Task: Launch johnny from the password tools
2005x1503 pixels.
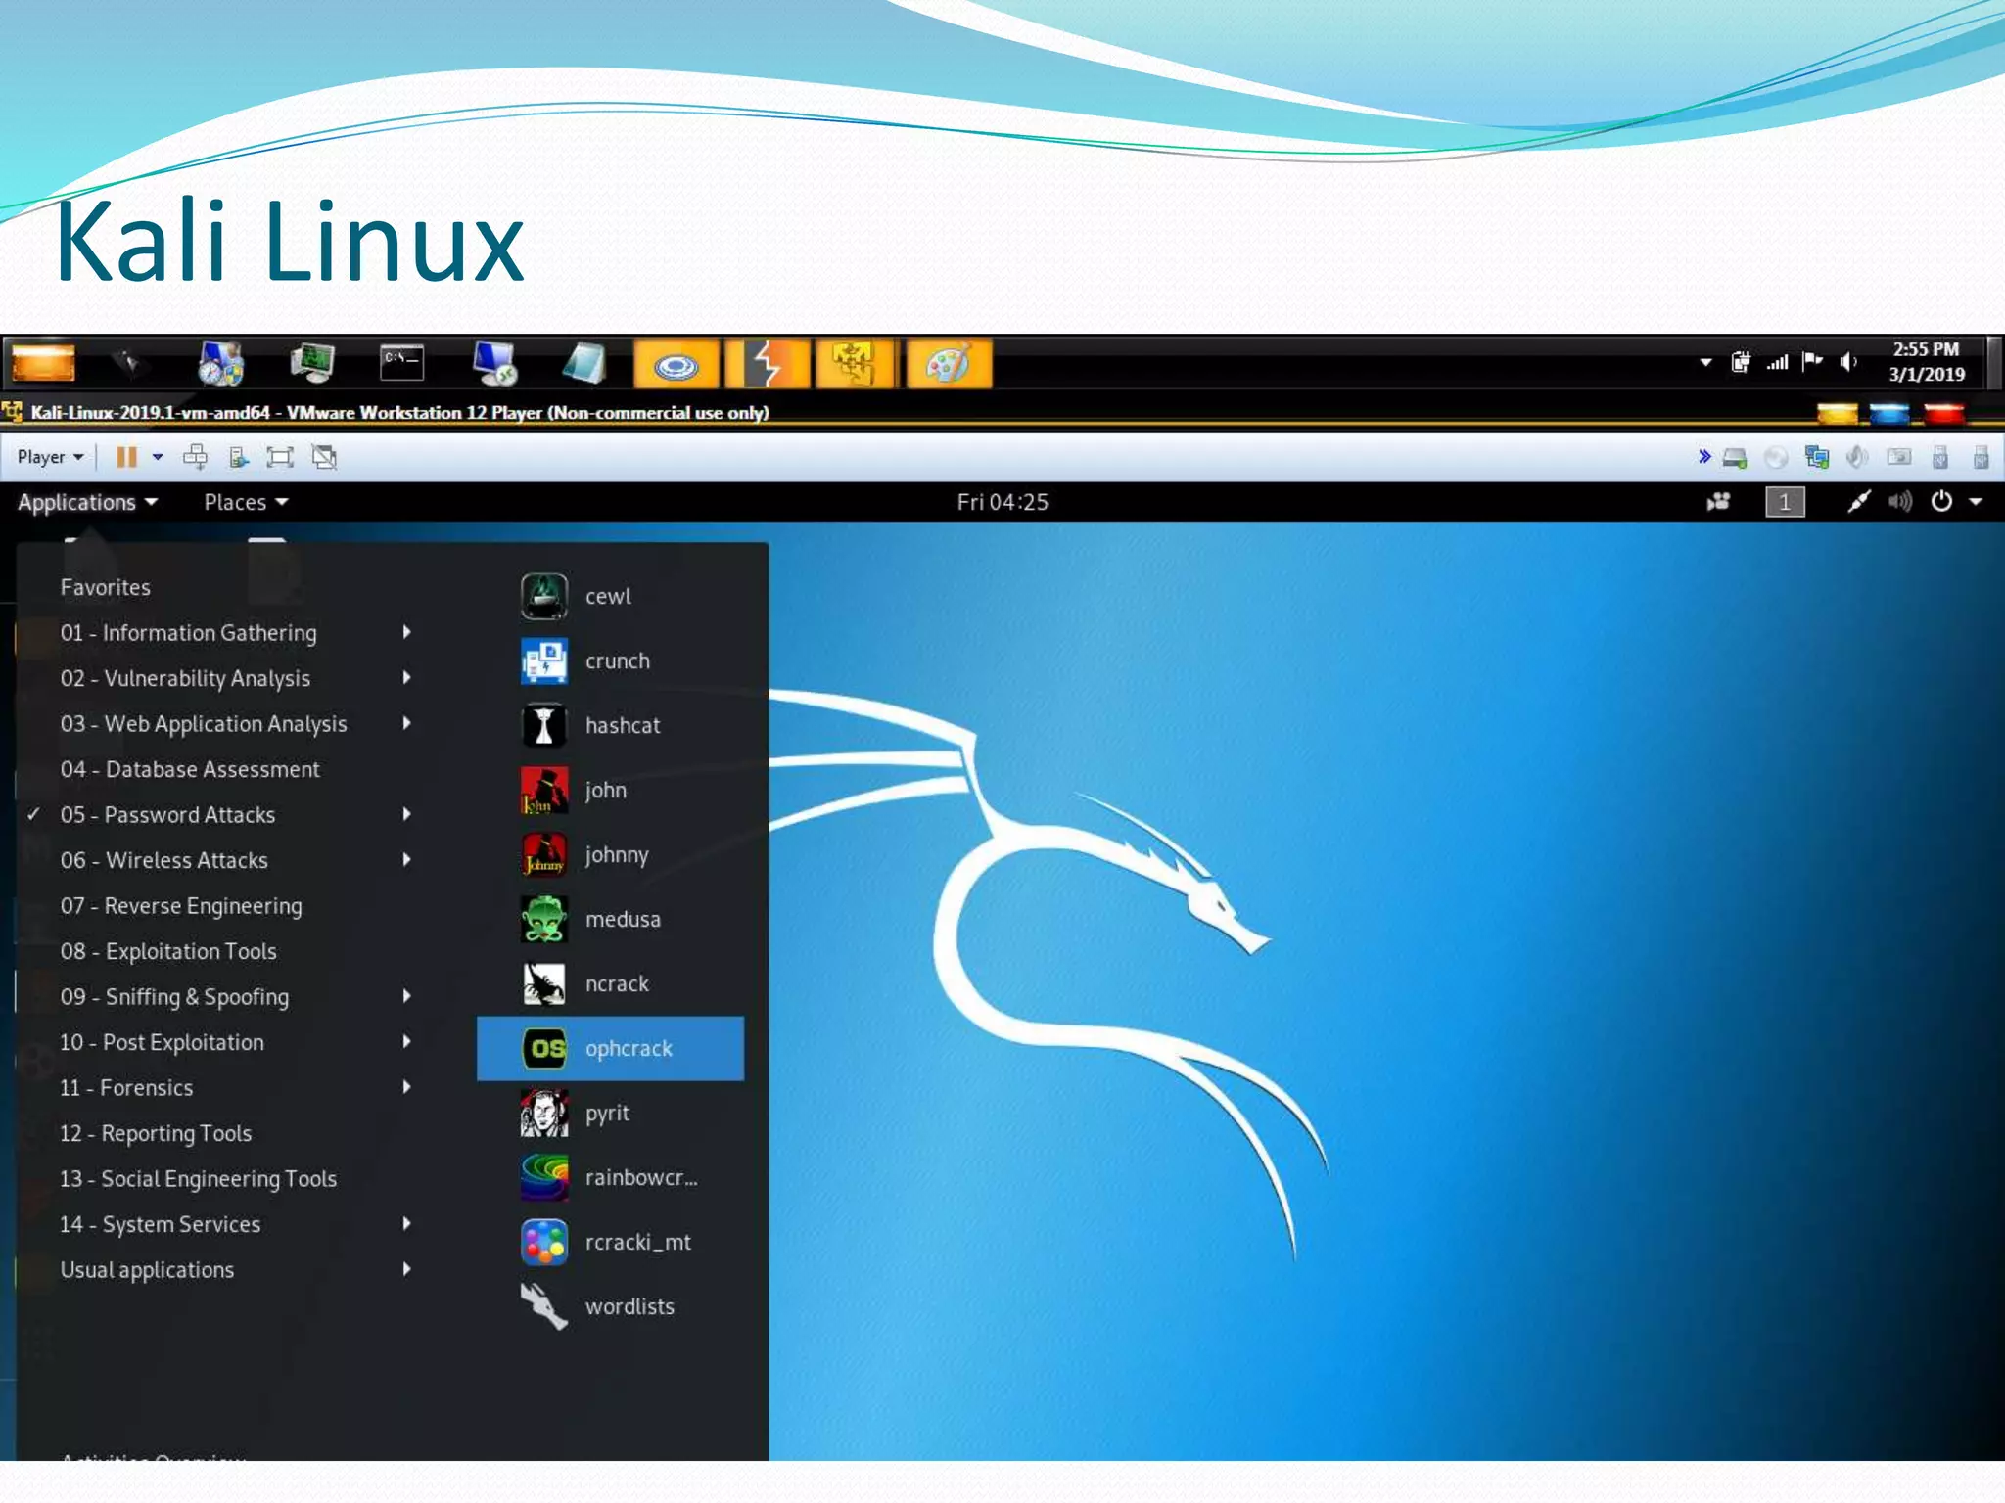Action: pos(544,854)
